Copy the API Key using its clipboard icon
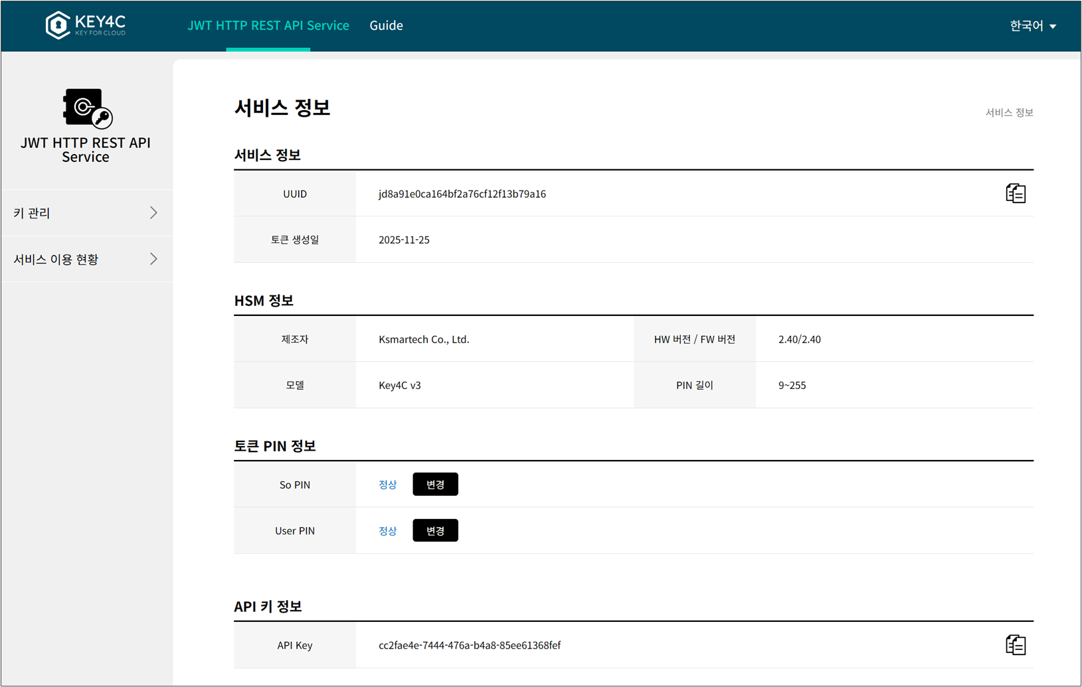1082x687 pixels. point(1015,645)
